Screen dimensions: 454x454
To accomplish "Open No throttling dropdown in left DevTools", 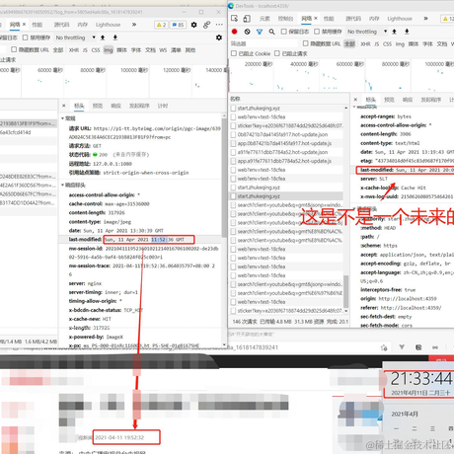I will click(75, 38).
